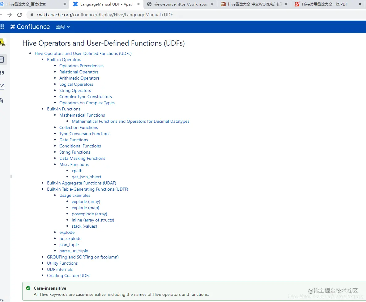This screenshot has width=366, height=302.
Task: Open Mathematical Functions for Decimal Datatypes link
Action: click(x=130, y=121)
